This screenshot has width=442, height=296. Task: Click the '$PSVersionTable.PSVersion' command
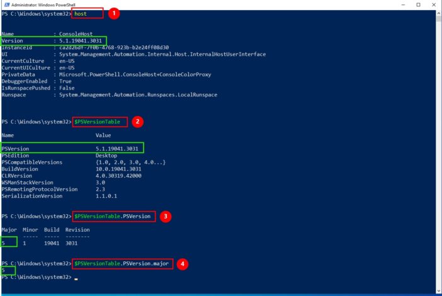(x=113, y=216)
